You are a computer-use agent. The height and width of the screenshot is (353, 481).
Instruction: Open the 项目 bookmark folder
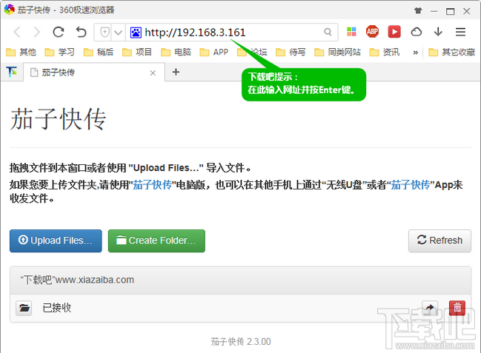click(x=137, y=52)
